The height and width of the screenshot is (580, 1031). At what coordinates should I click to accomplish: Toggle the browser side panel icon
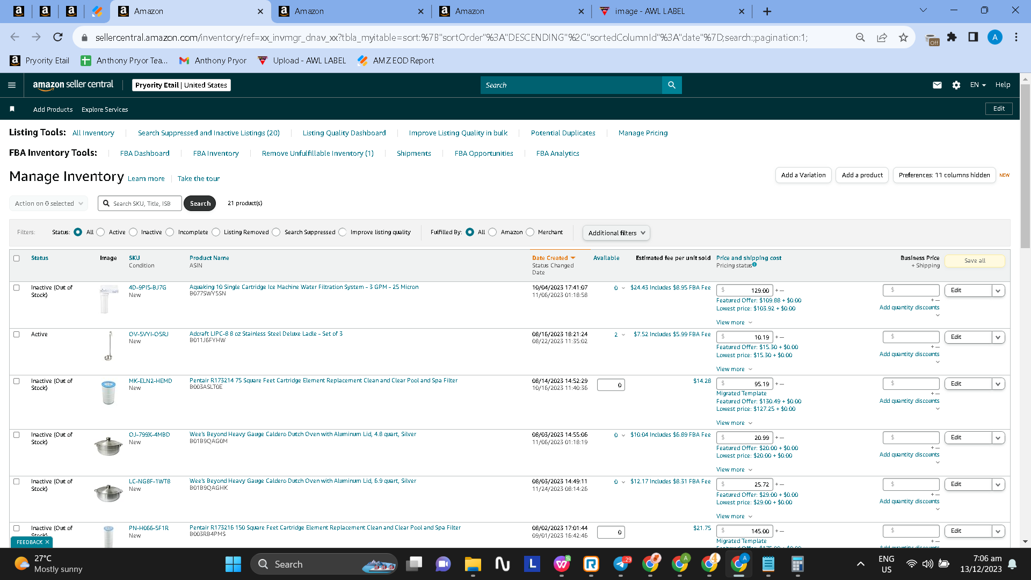pos(973,37)
